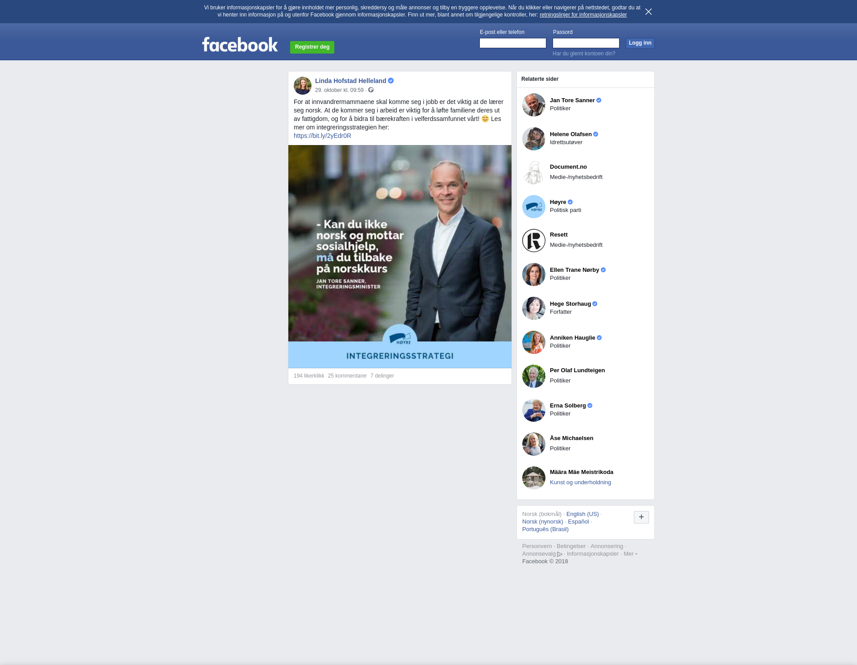Click Jan Tore Sanner's verified badge
The image size is (857, 665).
599,100
